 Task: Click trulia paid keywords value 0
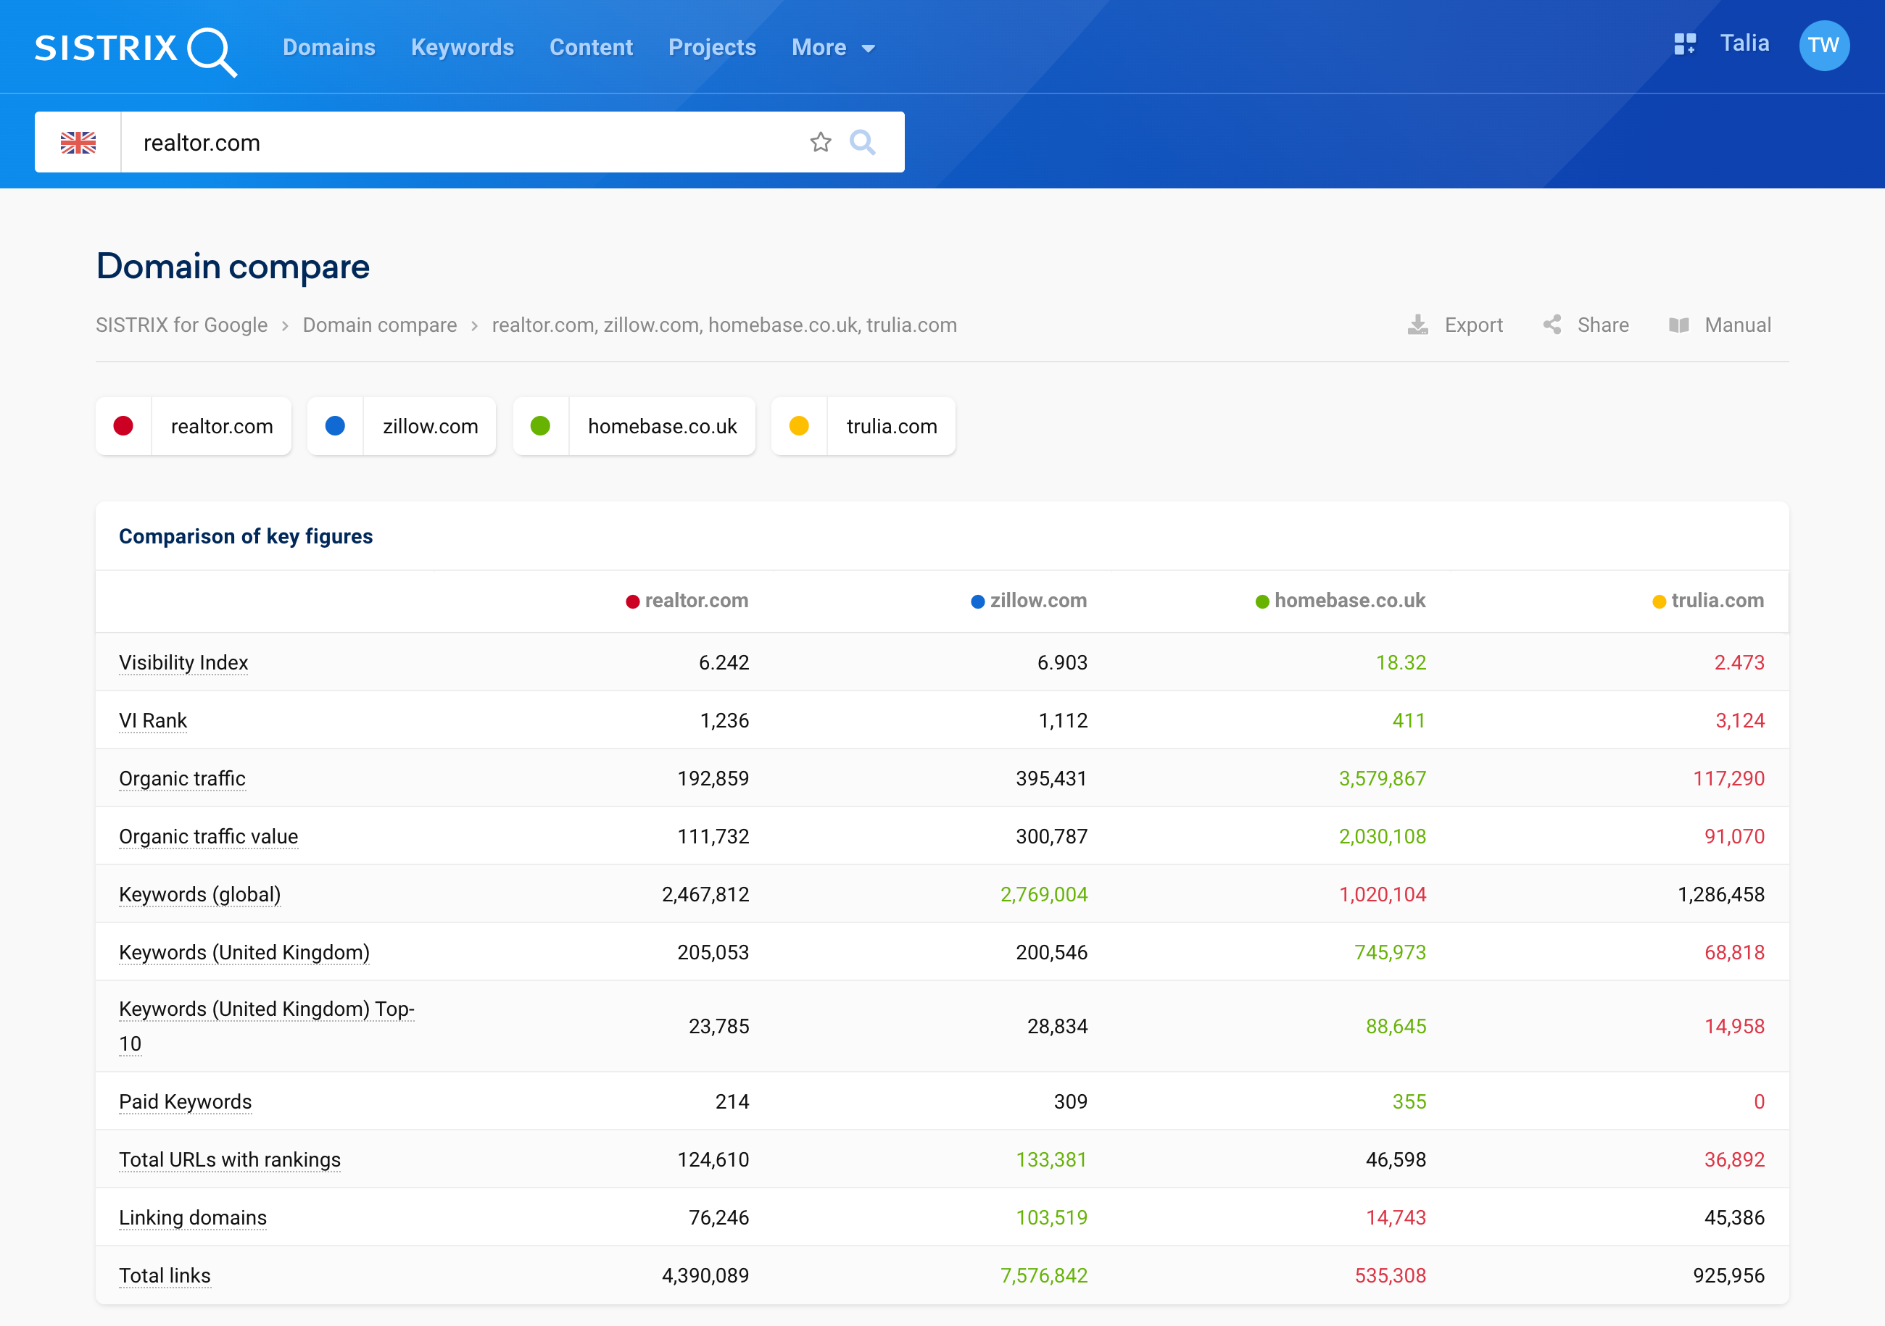tap(1759, 1101)
